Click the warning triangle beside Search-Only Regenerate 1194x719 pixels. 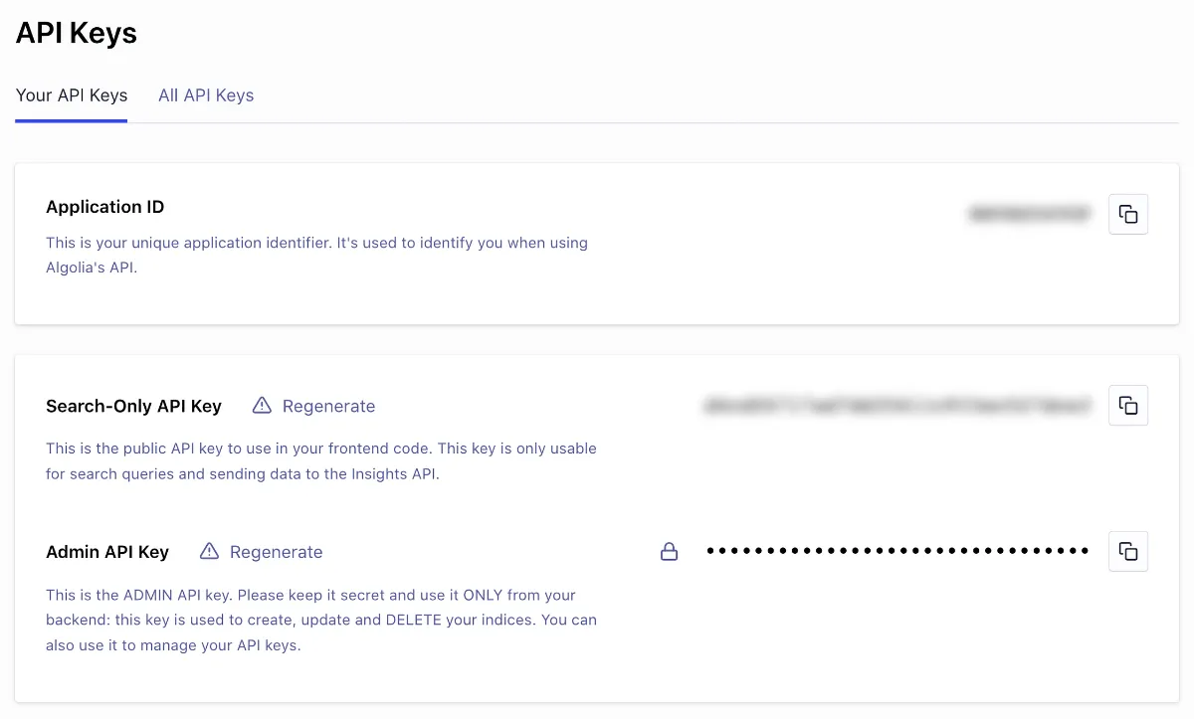pos(262,405)
